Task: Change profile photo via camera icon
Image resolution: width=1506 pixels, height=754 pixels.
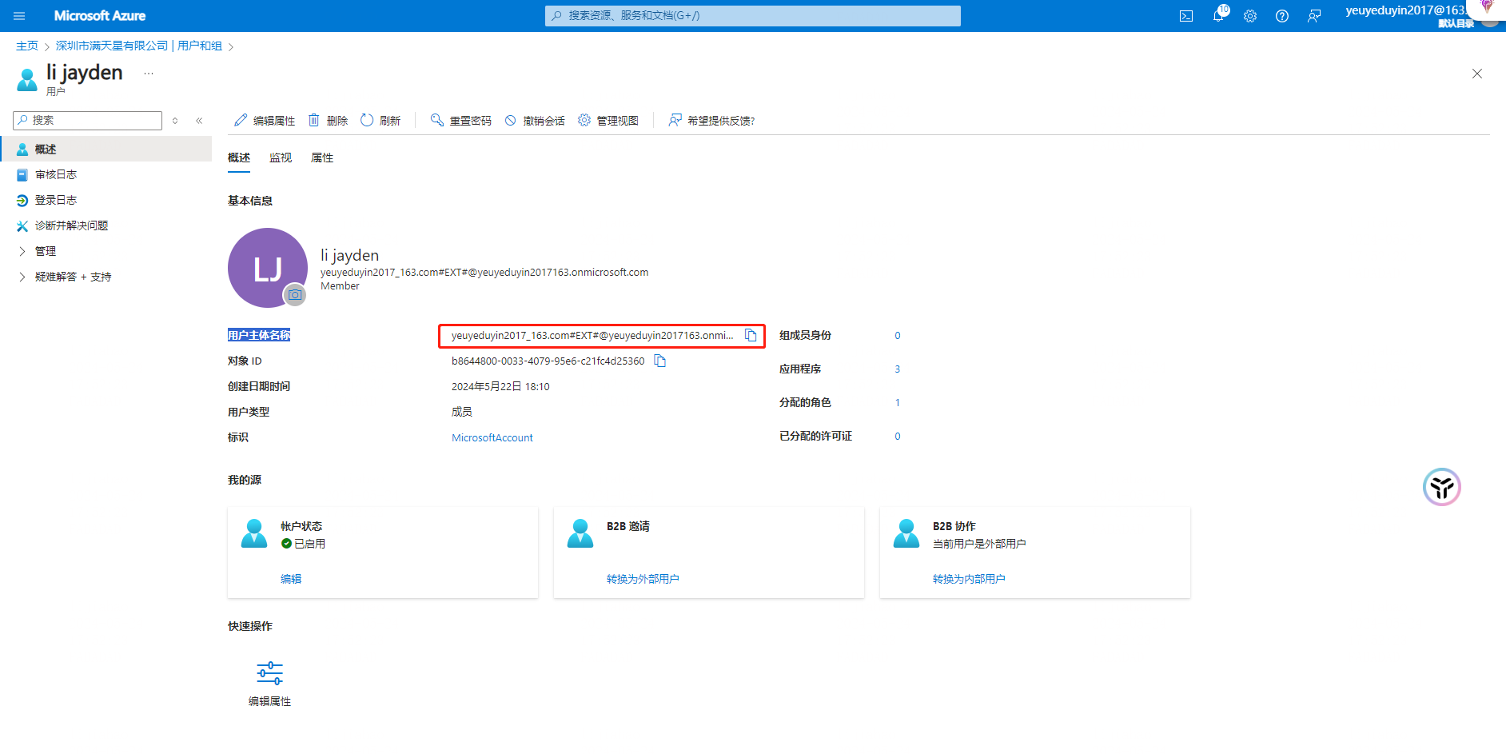Action: point(295,295)
